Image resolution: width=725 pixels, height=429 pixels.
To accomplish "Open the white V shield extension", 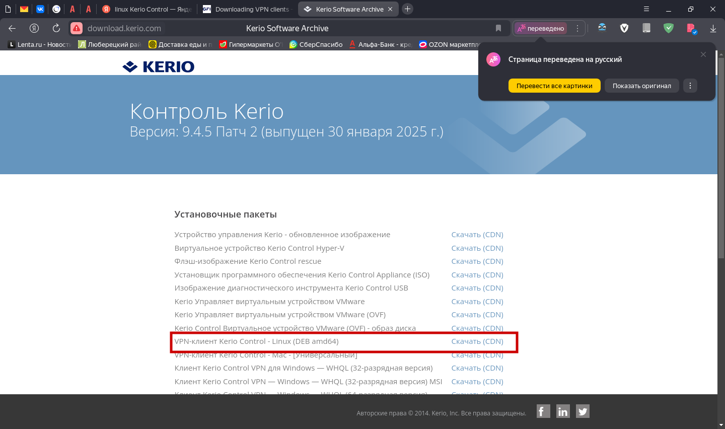I will coord(624,28).
